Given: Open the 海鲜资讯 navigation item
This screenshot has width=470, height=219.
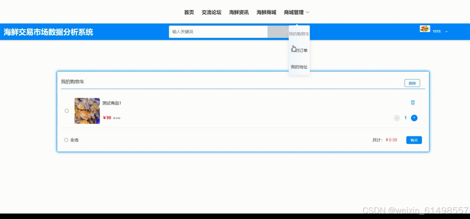Looking at the screenshot, I should click(x=239, y=12).
